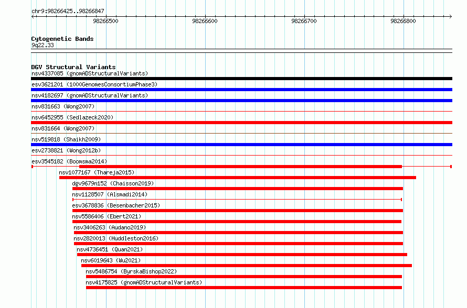Viewport: 467px width, 308px height.
Task: Click the nsv4337085 gnomADStructuralVariants label
Action: (x=90, y=73)
